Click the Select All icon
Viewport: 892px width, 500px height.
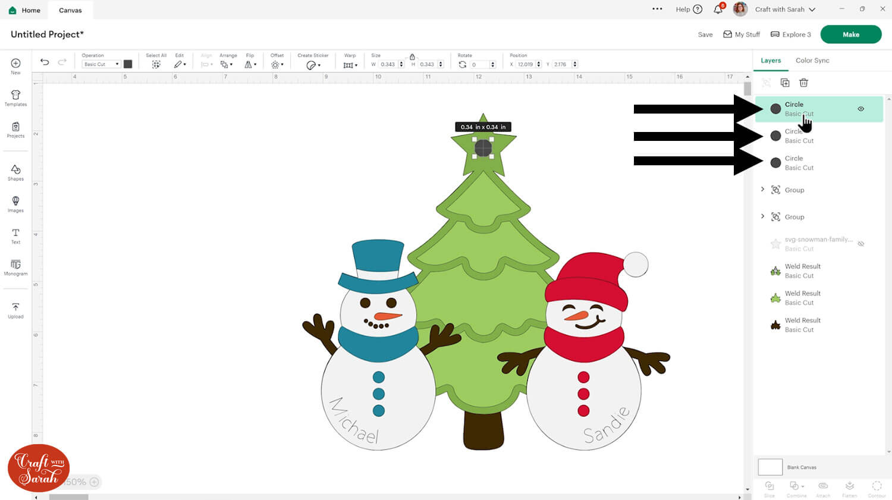tap(156, 64)
